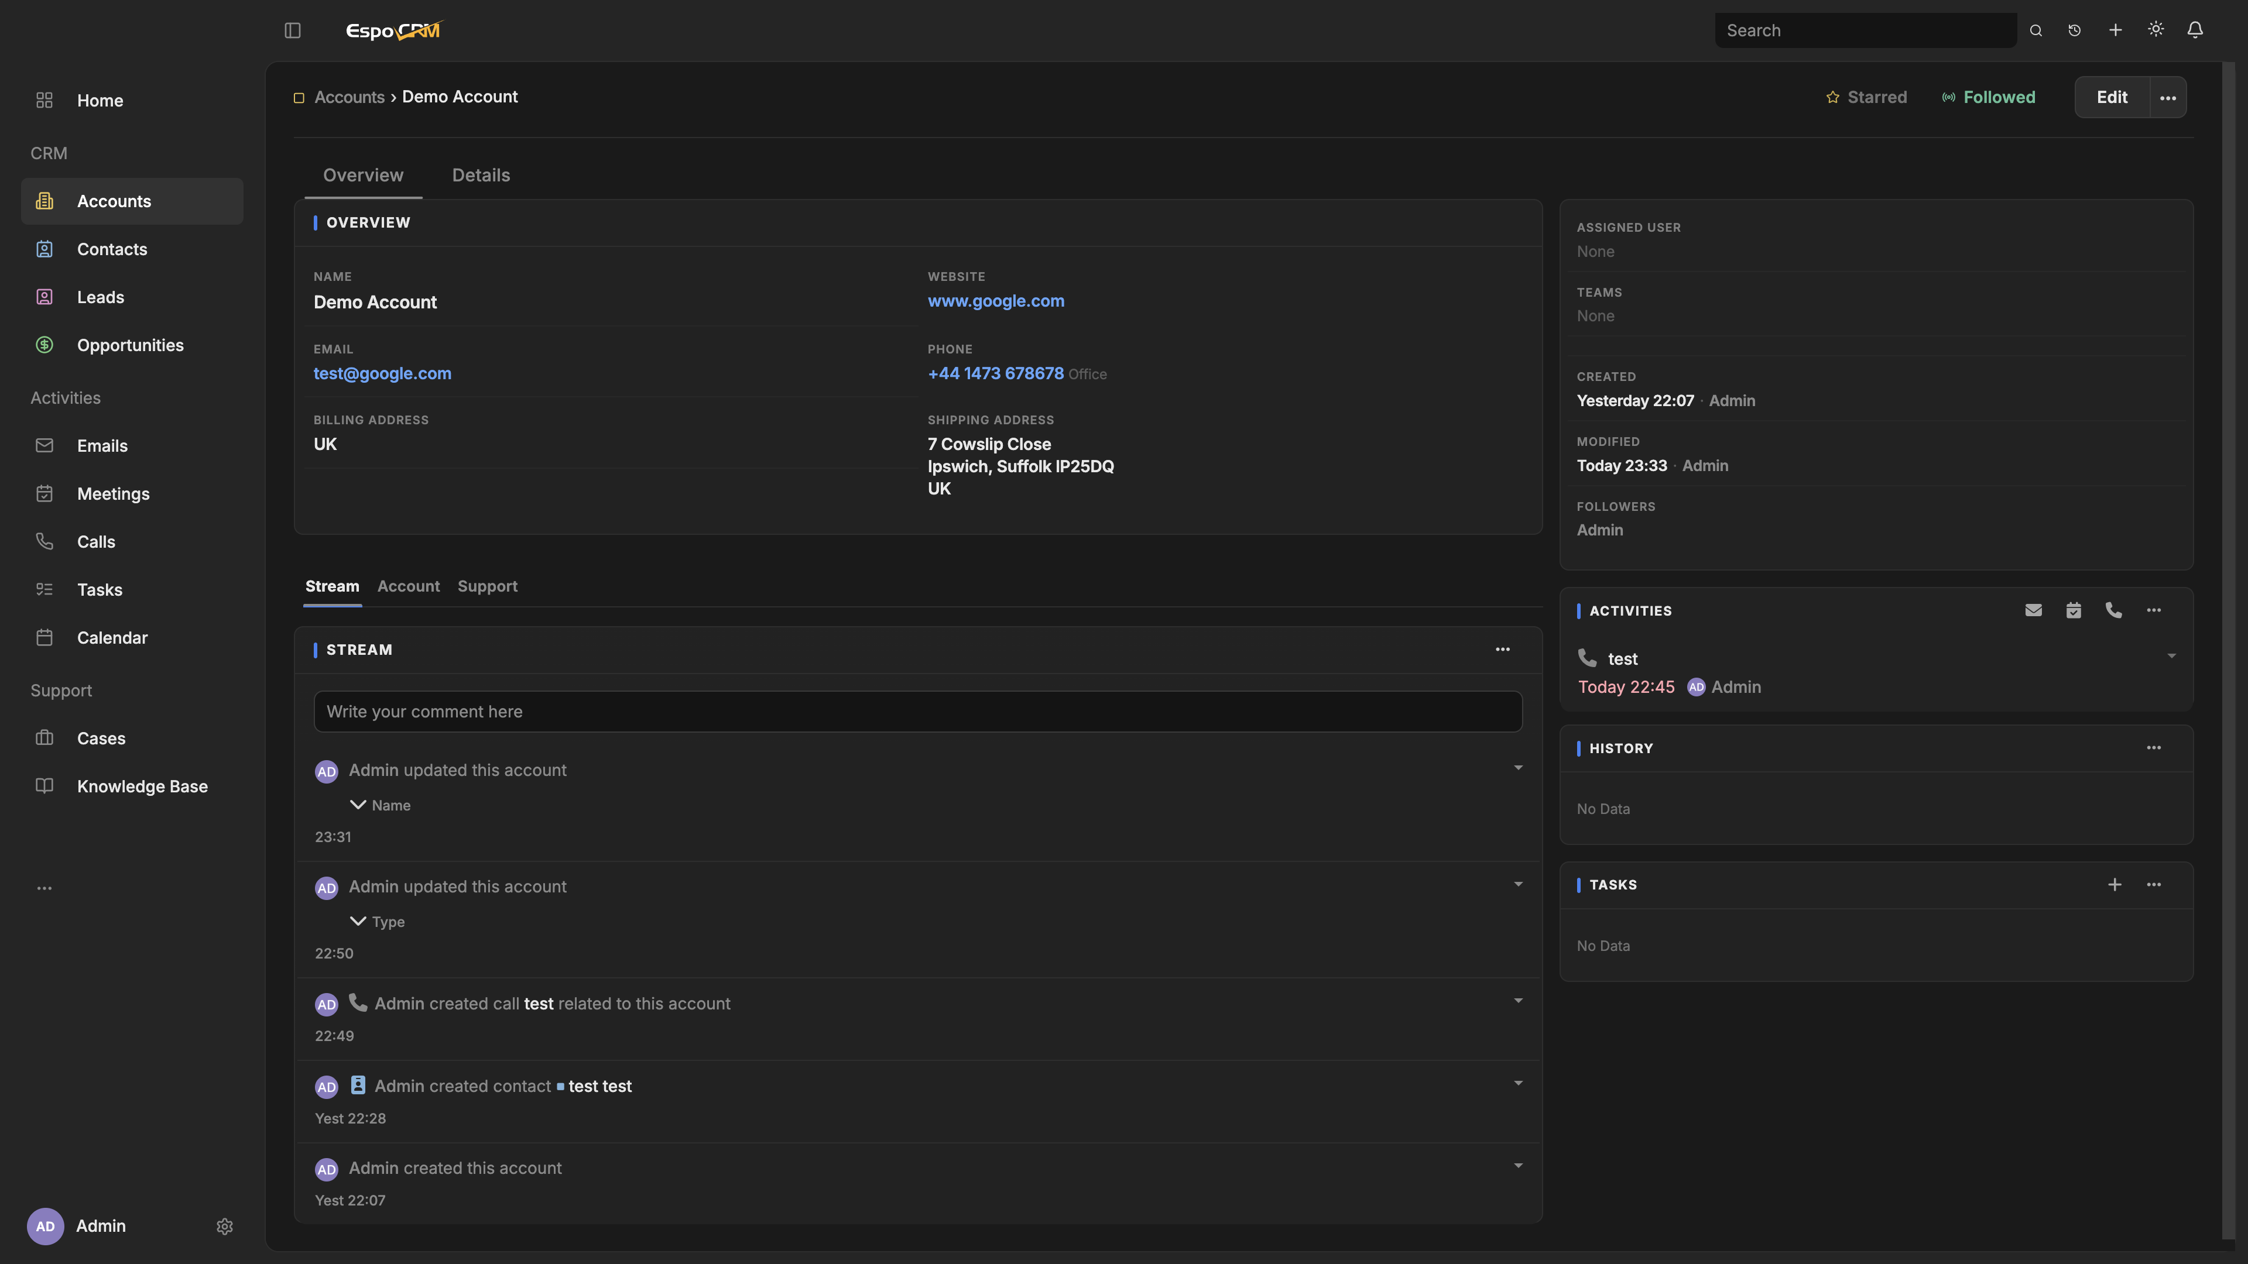Open Opportunities in the sidebar

click(x=132, y=345)
